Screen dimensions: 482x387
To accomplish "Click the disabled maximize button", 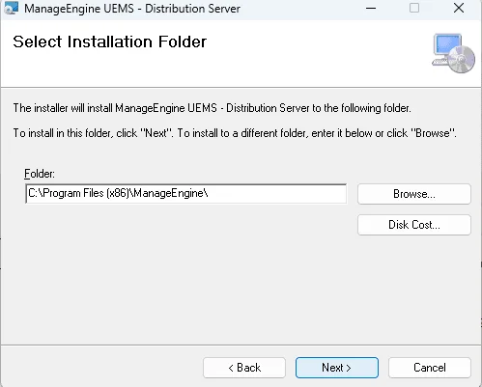I will pos(414,8).
